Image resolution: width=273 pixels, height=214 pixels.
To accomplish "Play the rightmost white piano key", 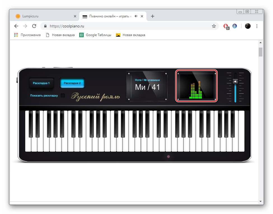I will pyautogui.click(x=241, y=131).
